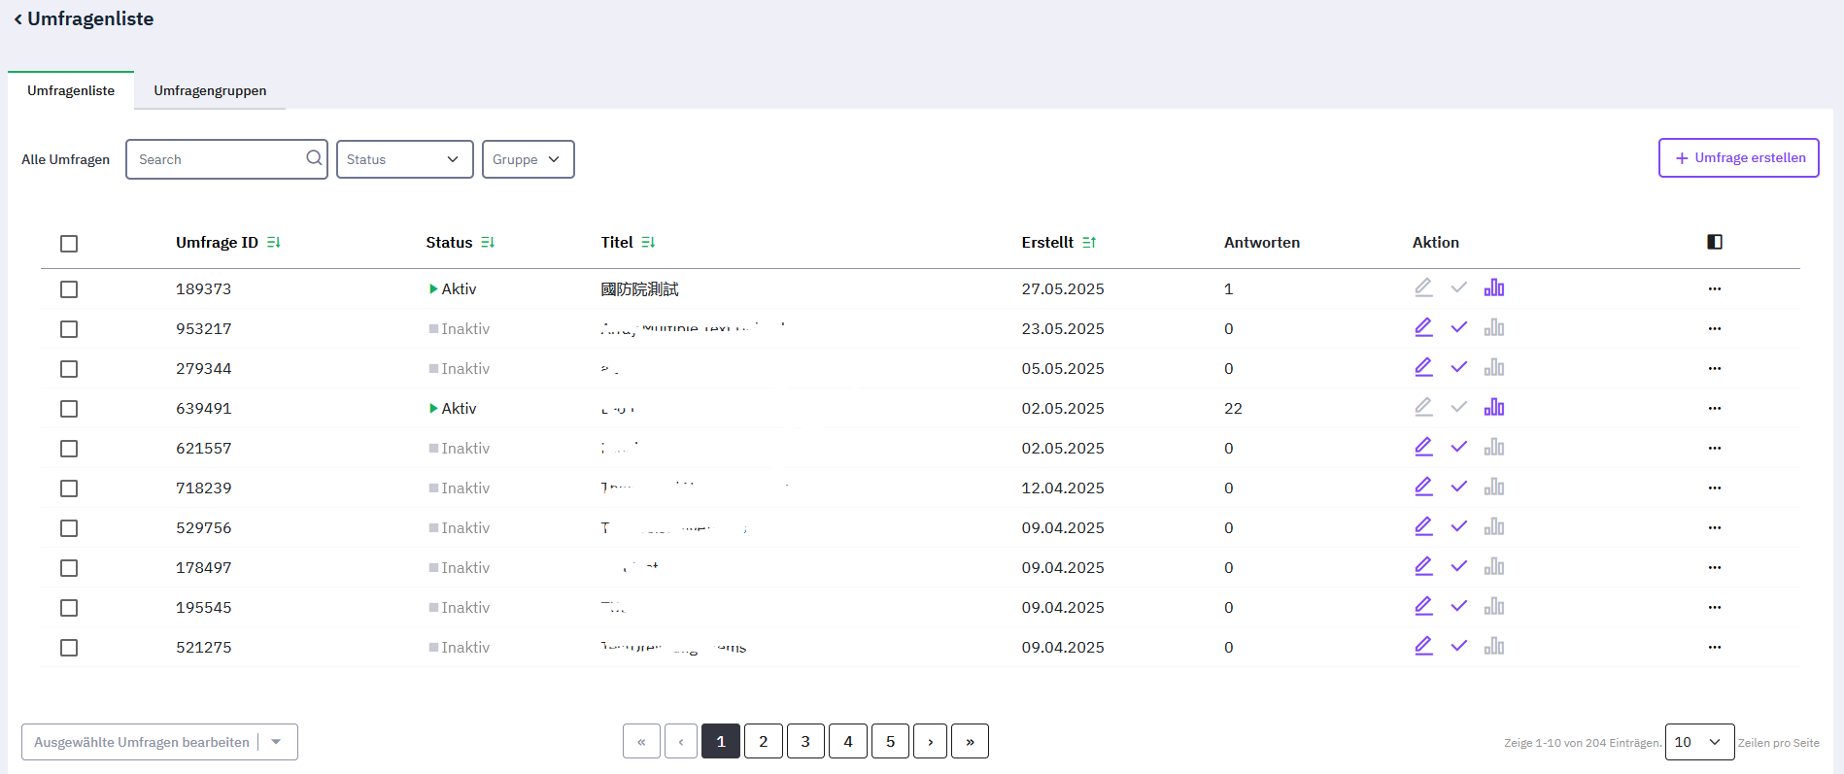Expand the Status filter dropdown
Viewport: 1844px width, 774px height.
404,159
